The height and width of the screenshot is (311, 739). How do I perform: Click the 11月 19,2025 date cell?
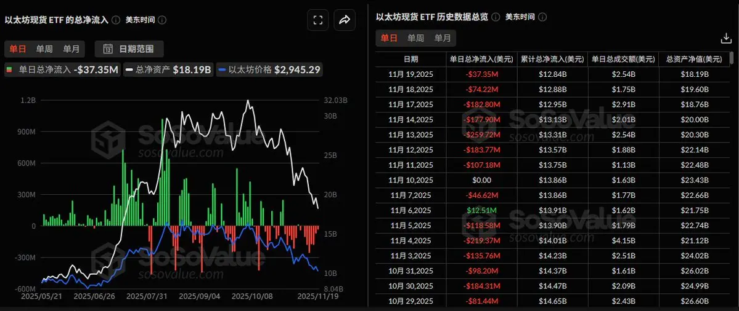(x=410, y=74)
